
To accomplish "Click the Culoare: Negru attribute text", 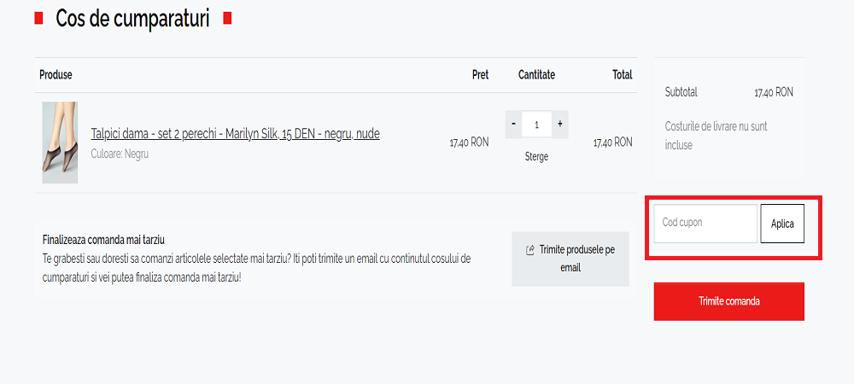I will point(120,154).
